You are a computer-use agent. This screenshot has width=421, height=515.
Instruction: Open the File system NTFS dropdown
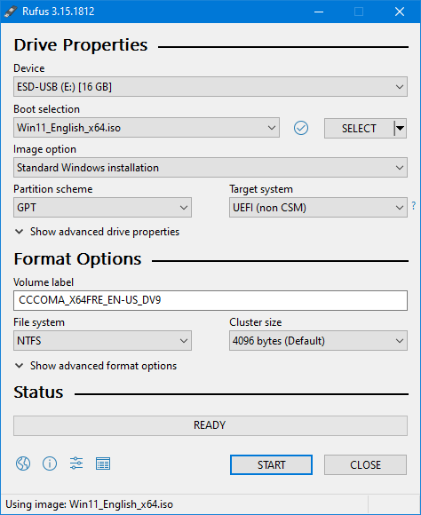point(102,341)
